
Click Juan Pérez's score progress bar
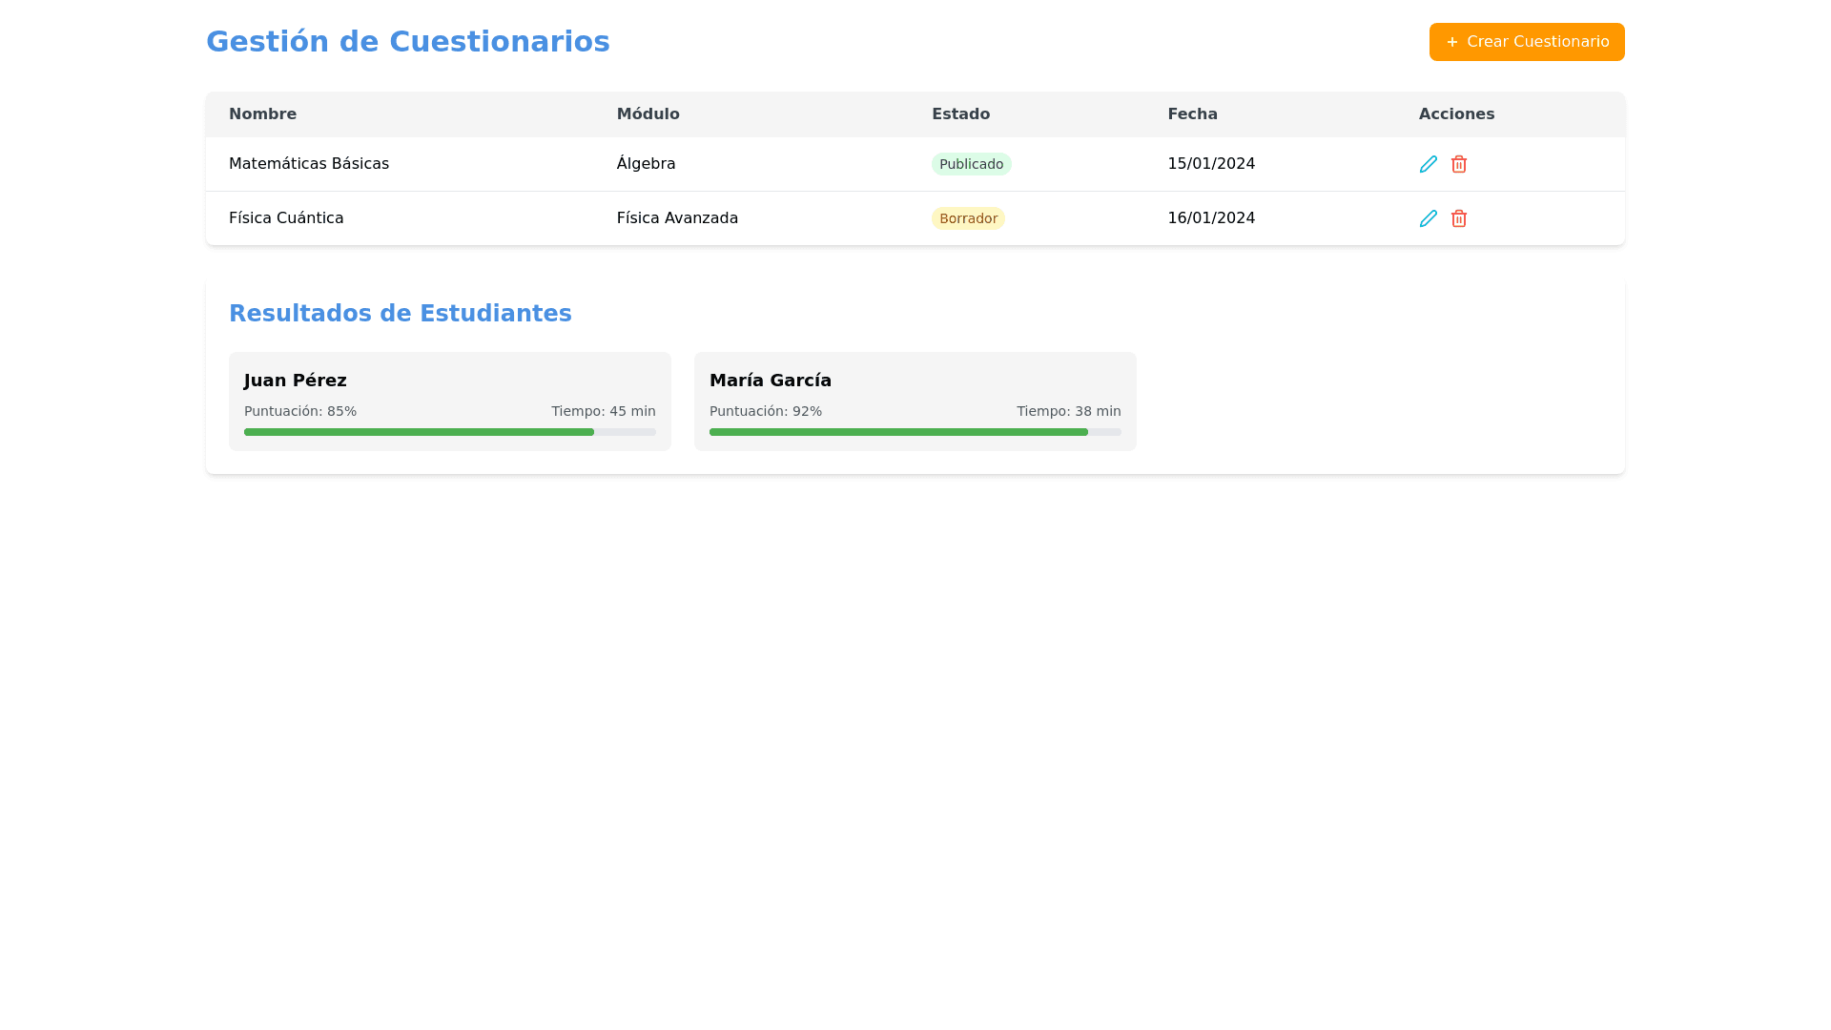[x=449, y=432]
